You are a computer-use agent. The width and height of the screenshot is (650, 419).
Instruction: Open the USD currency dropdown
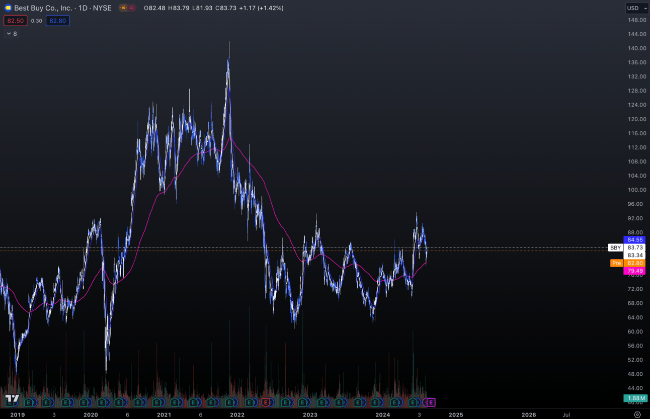click(636, 8)
